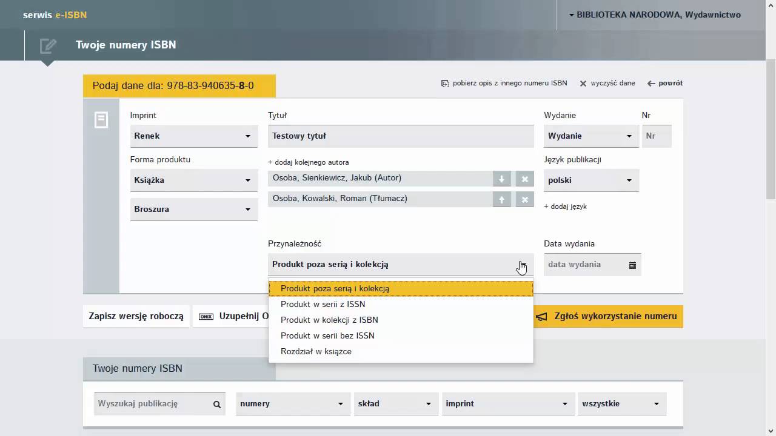Open the Język publikacji dropdown showing polski

(592, 180)
